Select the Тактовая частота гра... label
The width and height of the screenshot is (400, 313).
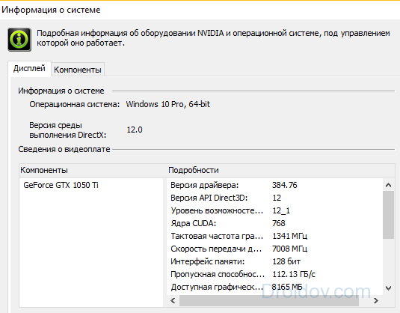tap(217, 236)
